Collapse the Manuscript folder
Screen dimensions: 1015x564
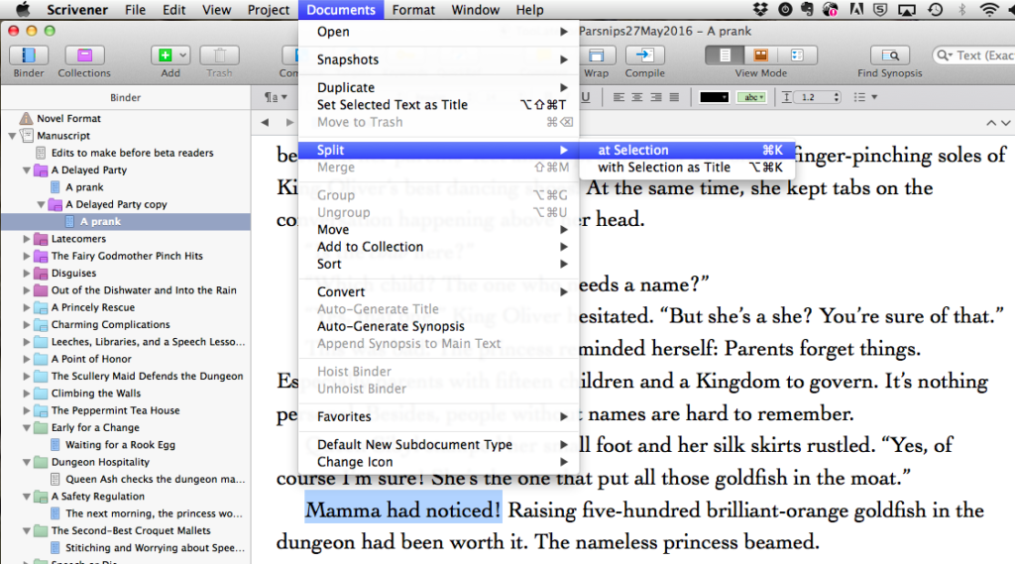click(x=12, y=136)
